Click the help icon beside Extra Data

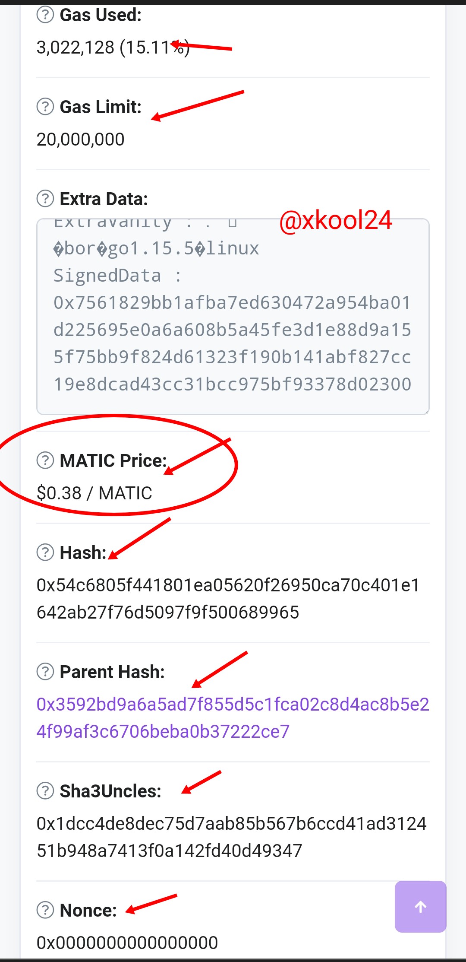click(45, 199)
